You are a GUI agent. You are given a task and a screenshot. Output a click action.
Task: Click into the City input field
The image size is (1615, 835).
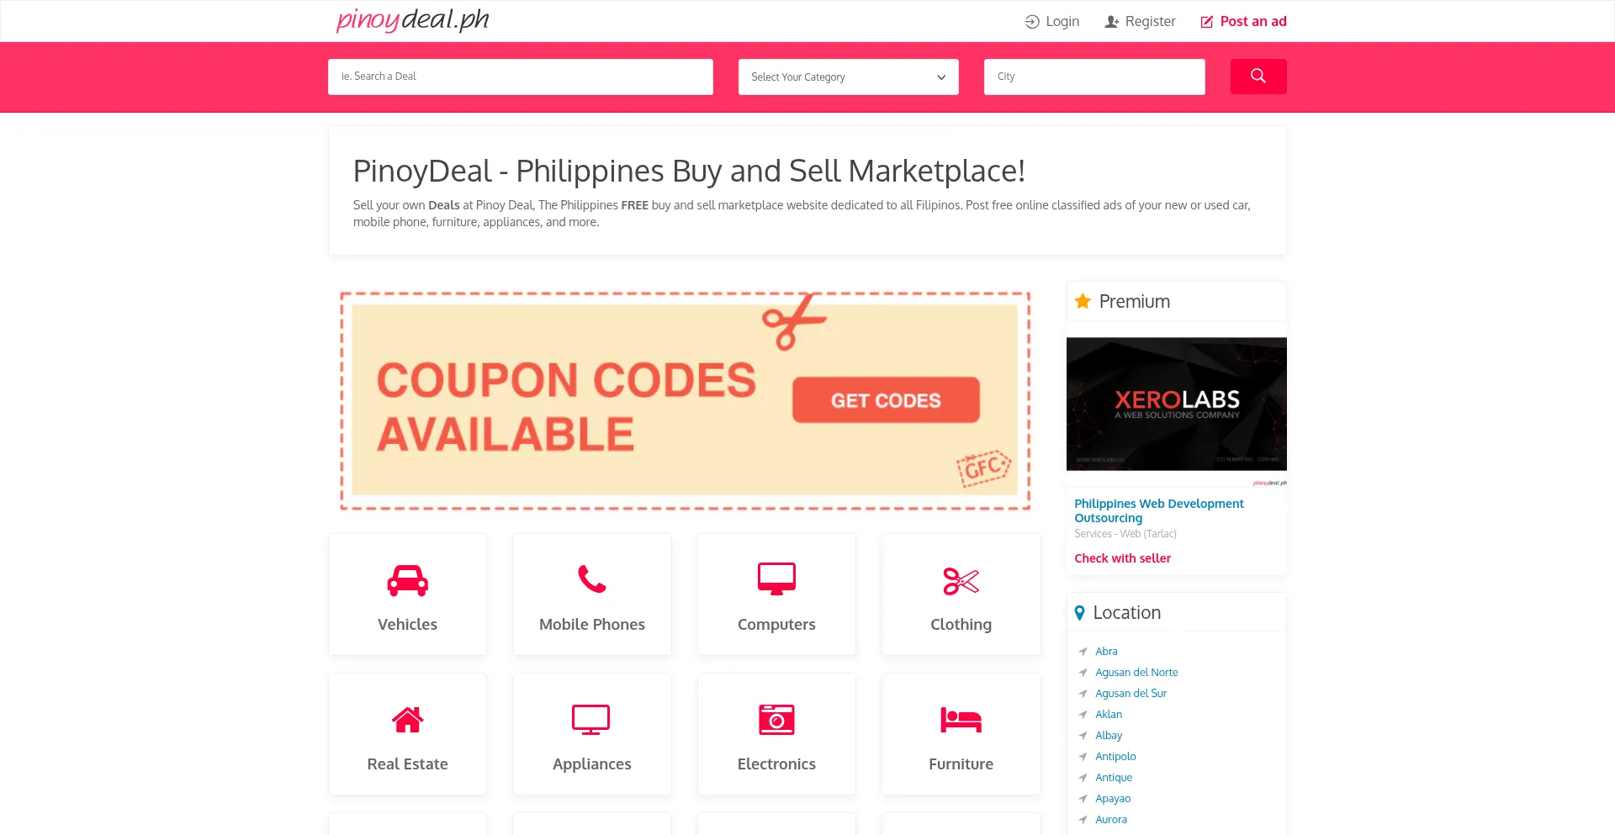(1093, 77)
